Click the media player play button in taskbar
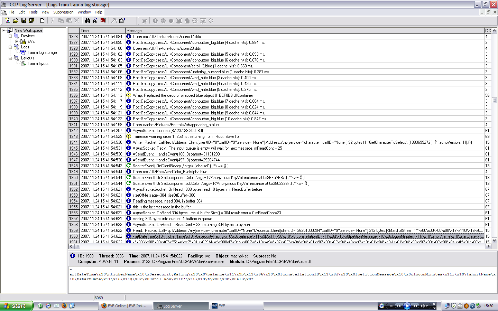This screenshot has height=311, width=498. click(407, 306)
